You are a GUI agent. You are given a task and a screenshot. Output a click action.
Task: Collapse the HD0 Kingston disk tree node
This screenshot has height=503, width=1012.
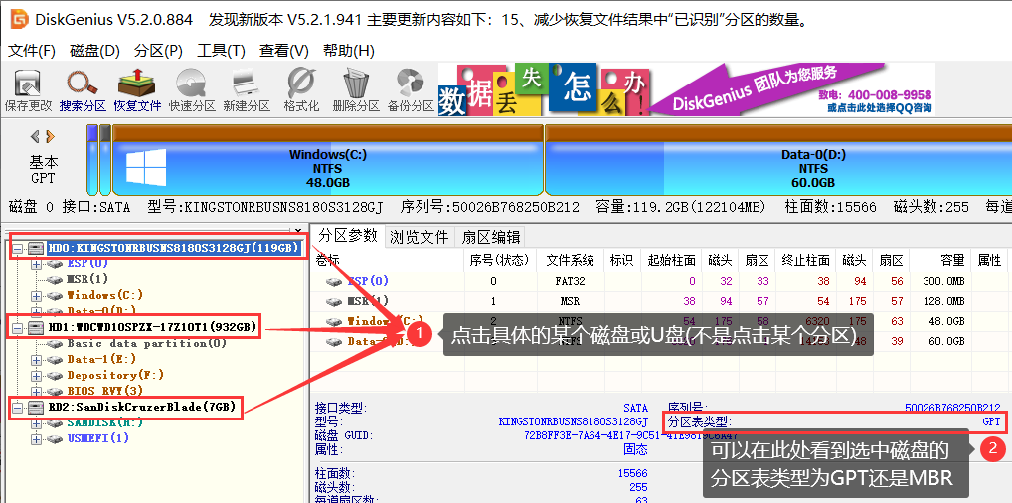coord(18,248)
